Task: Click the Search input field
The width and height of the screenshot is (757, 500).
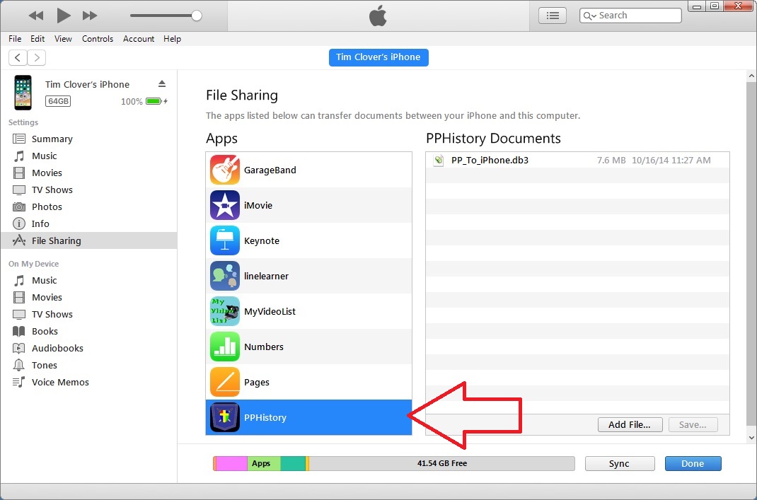Action: [630, 16]
